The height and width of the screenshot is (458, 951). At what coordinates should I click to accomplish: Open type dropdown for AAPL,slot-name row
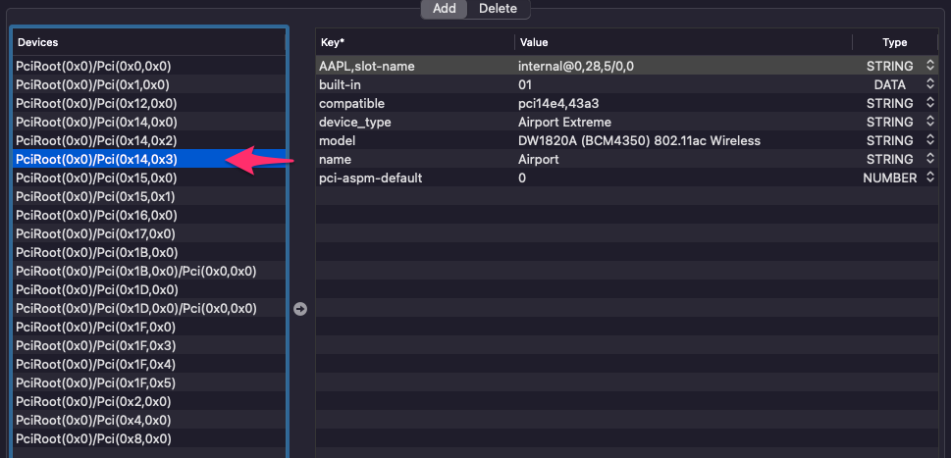click(930, 66)
